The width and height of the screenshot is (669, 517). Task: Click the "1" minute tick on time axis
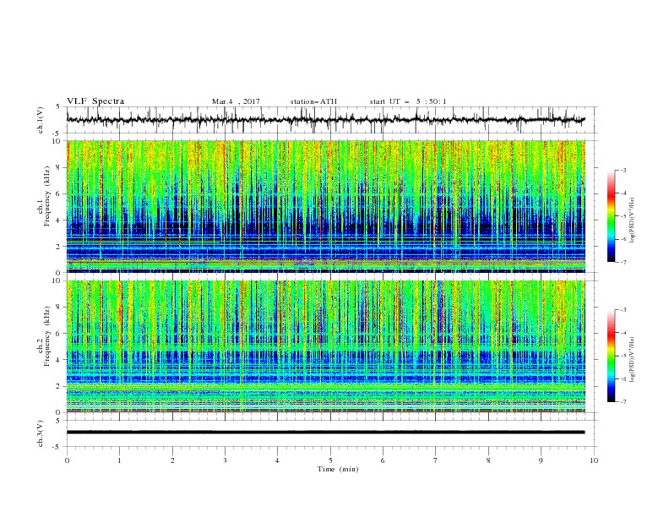119,460
